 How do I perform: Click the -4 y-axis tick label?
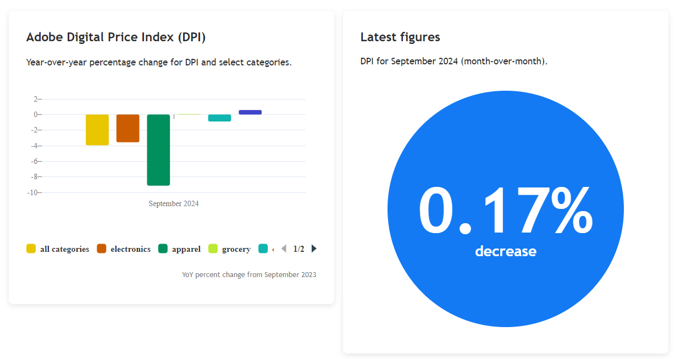coord(35,146)
